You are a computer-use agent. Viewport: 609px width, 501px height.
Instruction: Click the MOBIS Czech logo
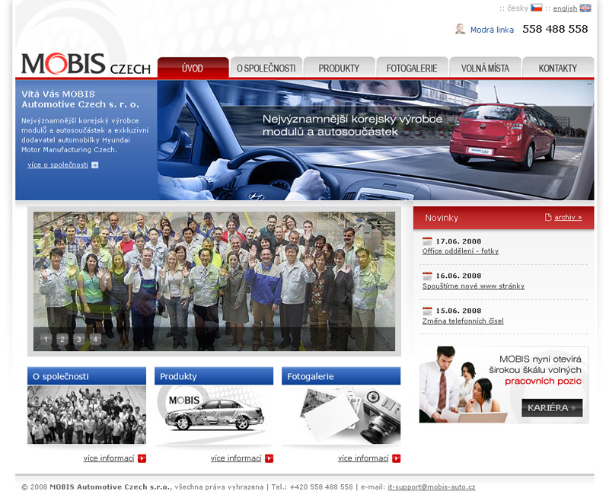86,64
